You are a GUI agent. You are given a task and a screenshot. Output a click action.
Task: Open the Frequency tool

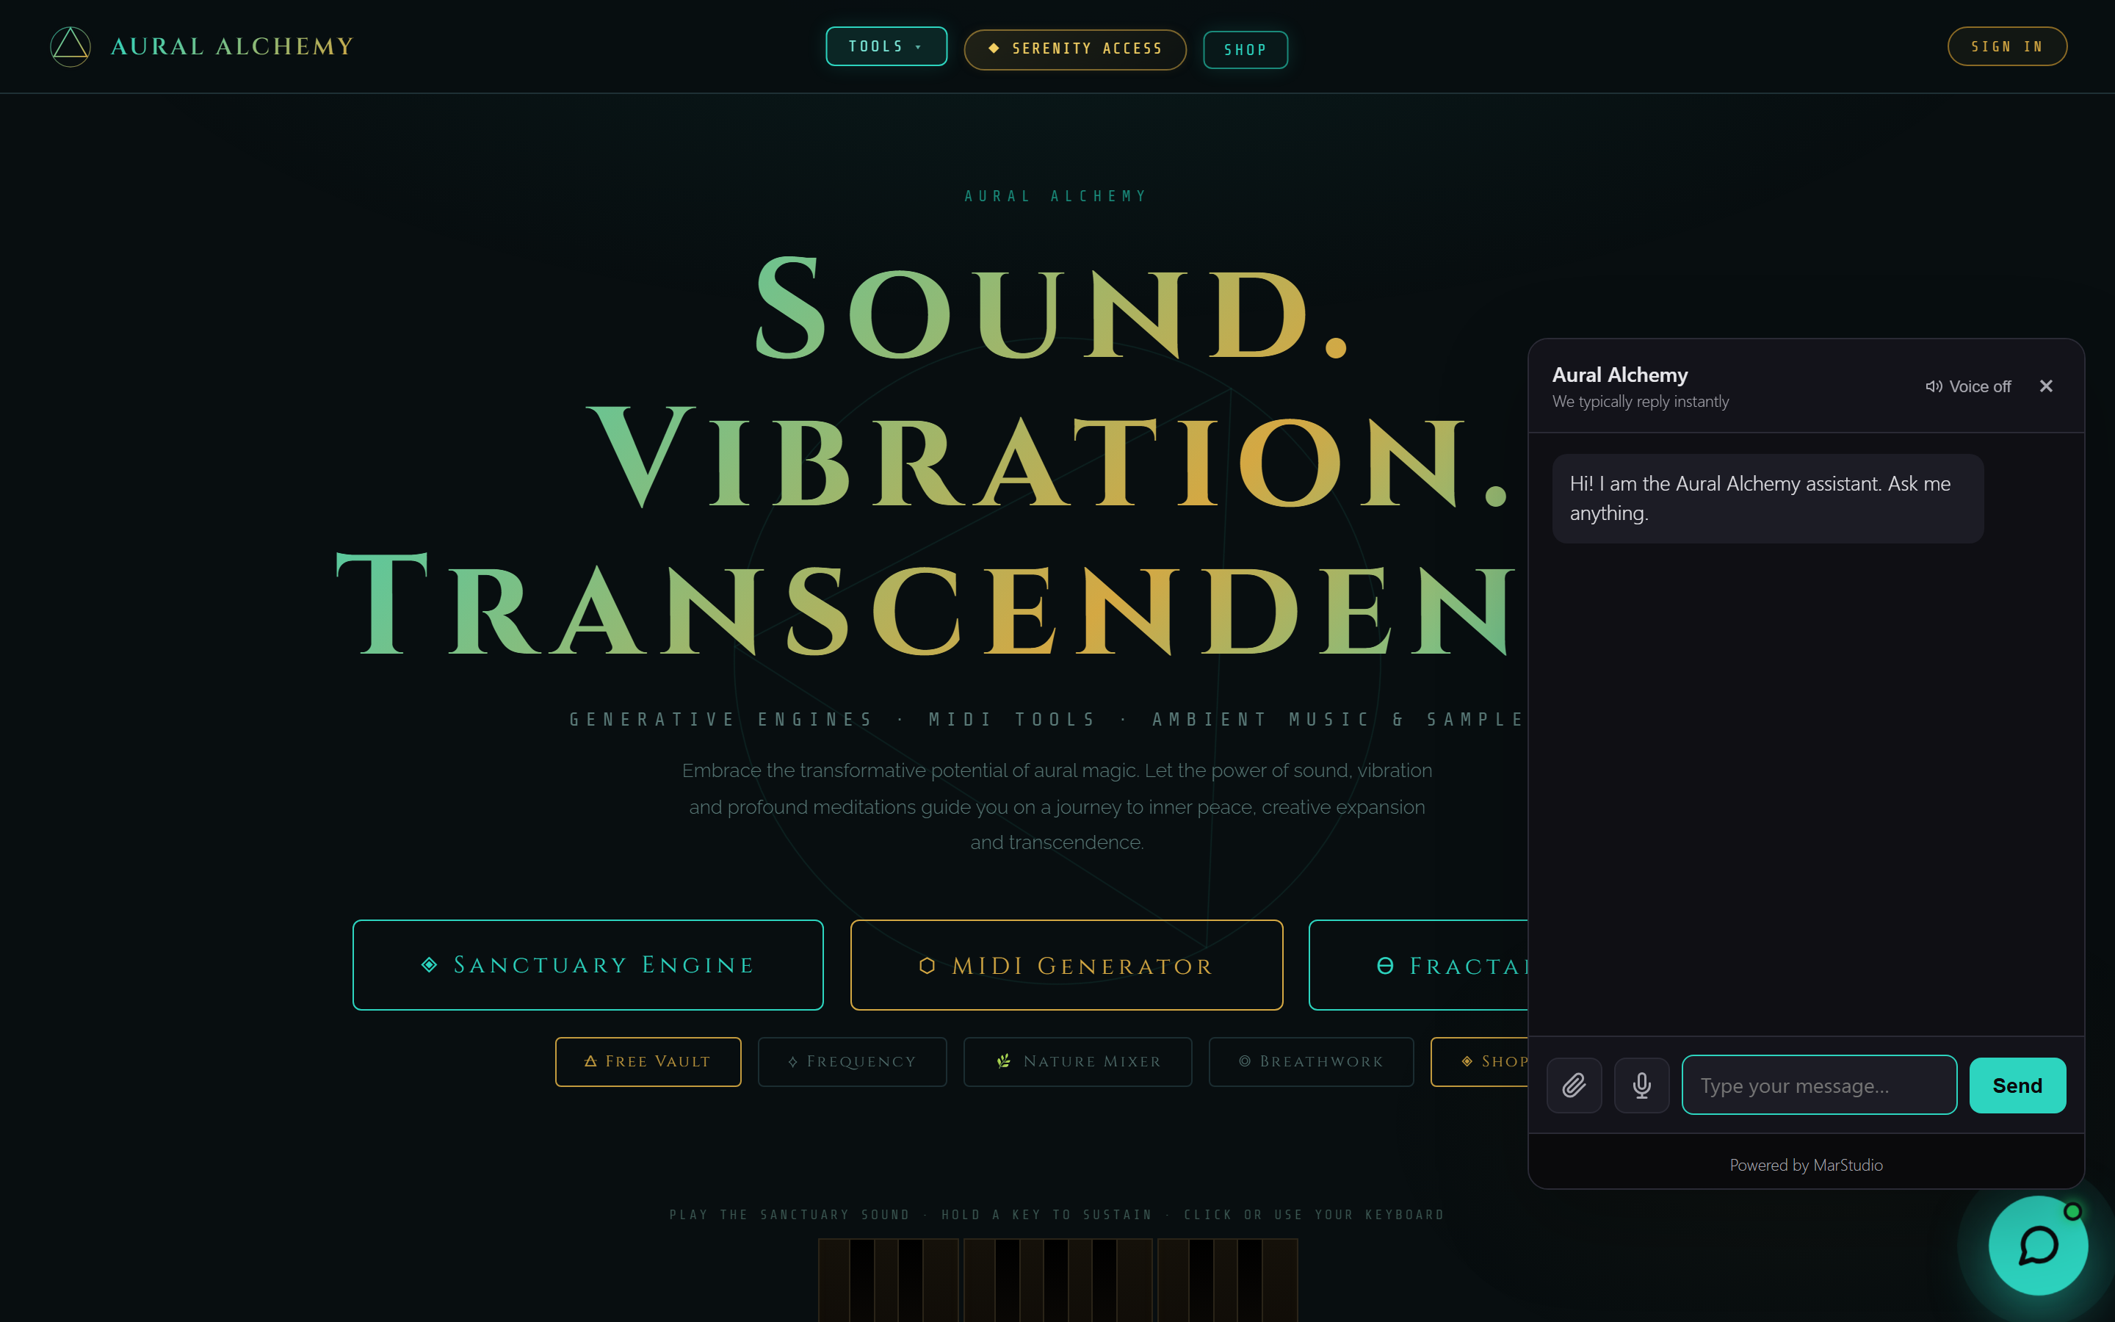[852, 1061]
